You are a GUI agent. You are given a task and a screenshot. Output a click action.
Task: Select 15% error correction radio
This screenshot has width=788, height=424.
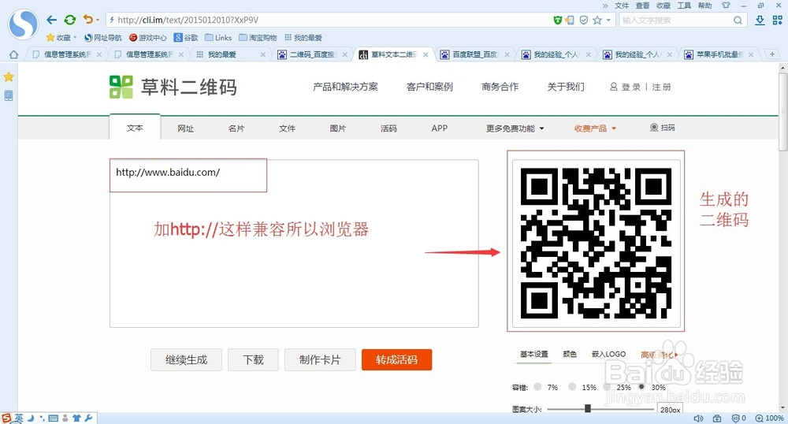click(572, 387)
